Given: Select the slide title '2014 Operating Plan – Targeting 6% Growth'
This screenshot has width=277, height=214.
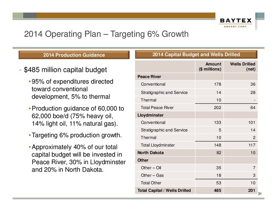Looking at the screenshot, I should tap(106, 34).
